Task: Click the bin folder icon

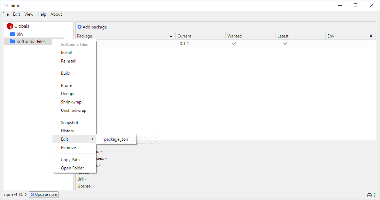Action: click(x=12, y=34)
